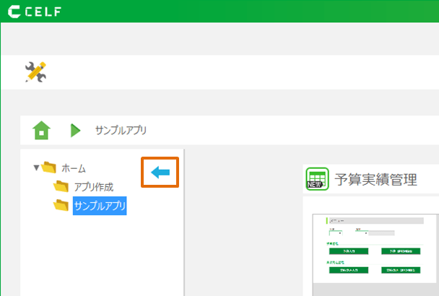
Task: Click the サンプルアプリ folder icon in tree
Action: tap(61, 206)
